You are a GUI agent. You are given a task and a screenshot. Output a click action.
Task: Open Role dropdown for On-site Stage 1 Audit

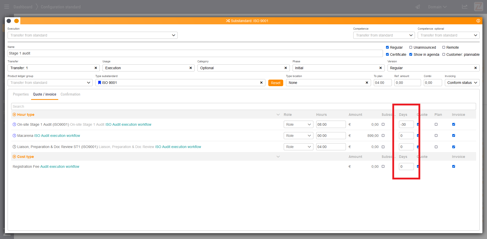(298, 124)
